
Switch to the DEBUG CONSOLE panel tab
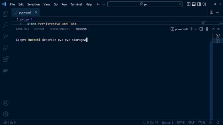60,29
